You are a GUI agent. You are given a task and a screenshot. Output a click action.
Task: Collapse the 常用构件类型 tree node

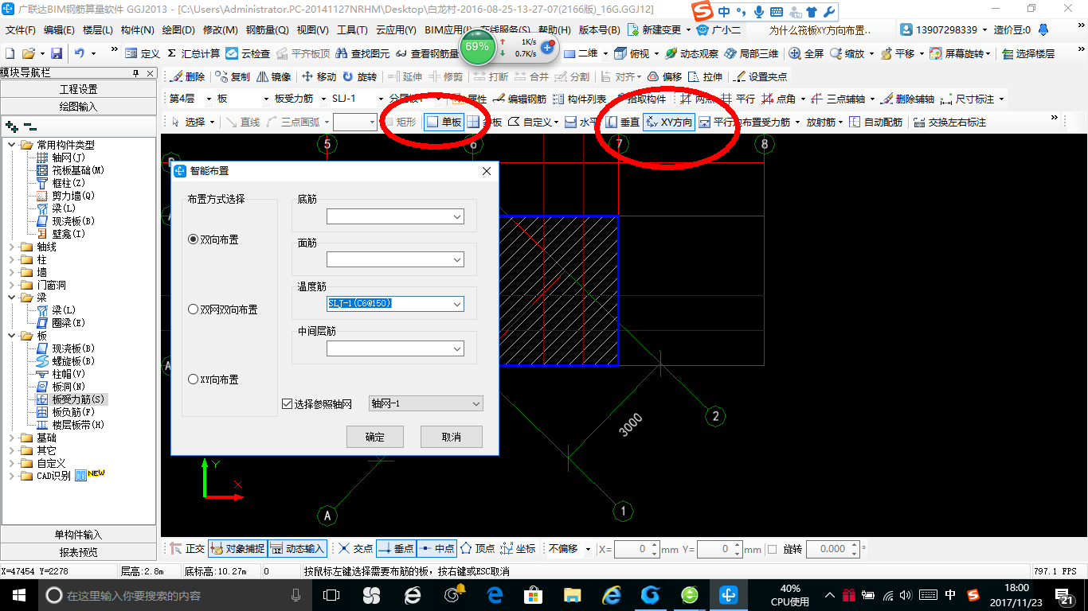(x=12, y=145)
